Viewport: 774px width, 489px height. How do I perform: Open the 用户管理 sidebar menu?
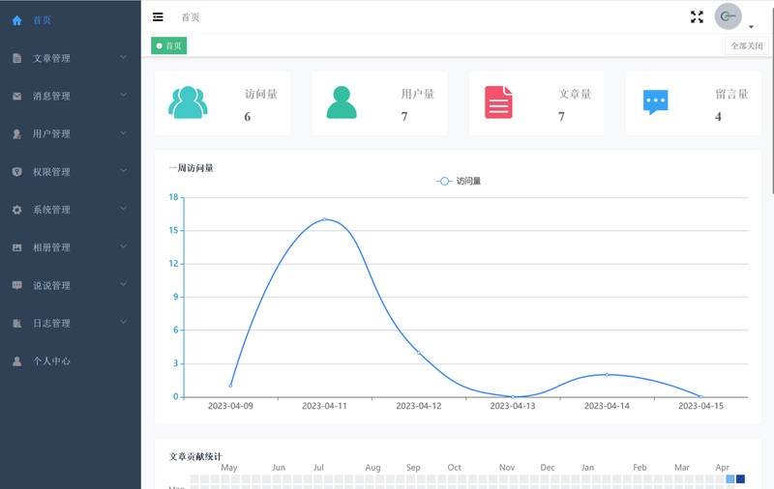coord(70,134)
